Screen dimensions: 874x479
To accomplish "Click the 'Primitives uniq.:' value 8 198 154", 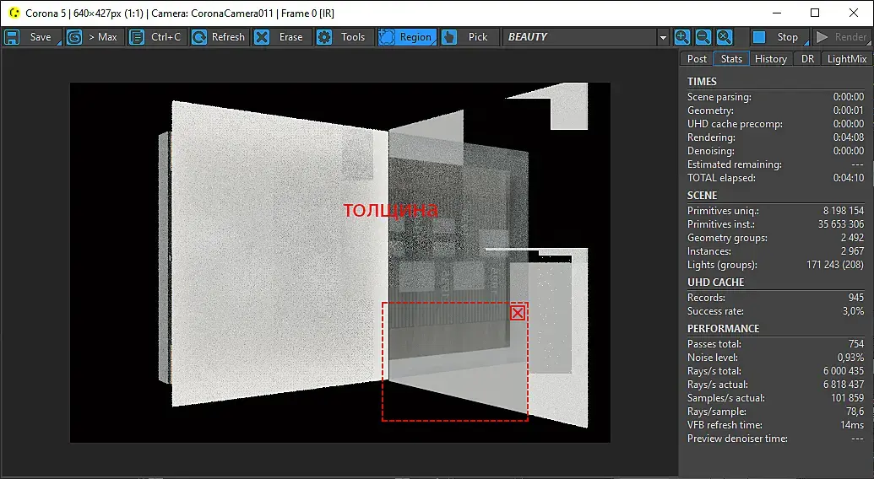I will [844, 211].
